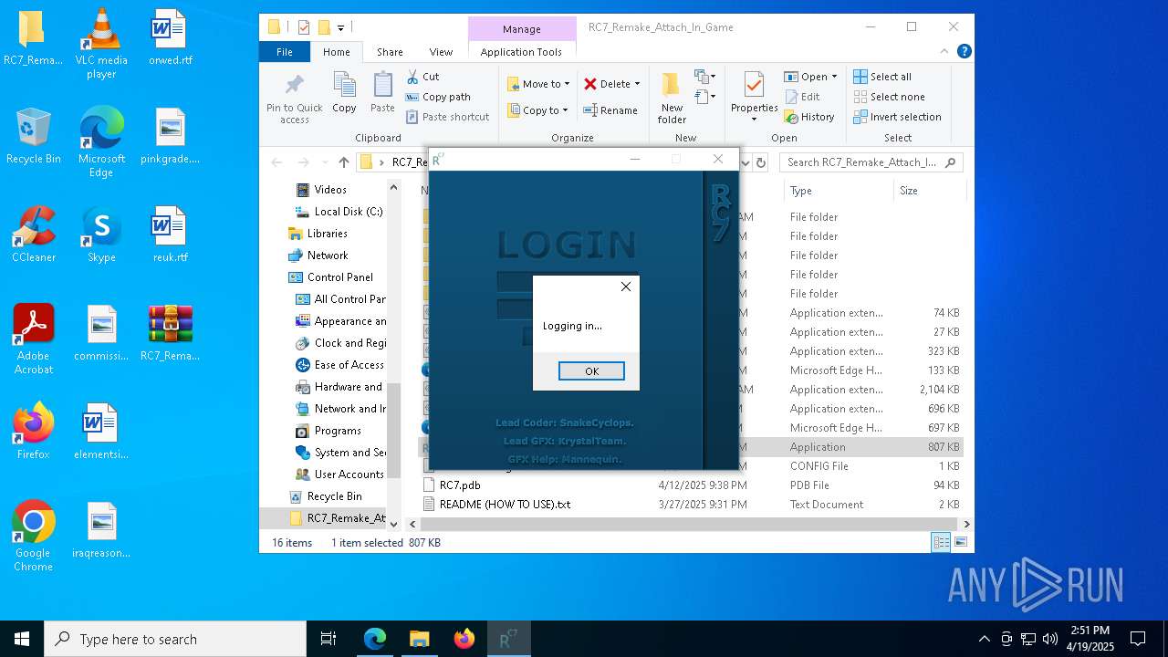Open RC7_Rema WinRAR archive on desktop
The height and width of the screenshot is (657, 1168).
[x=170, y=333]
